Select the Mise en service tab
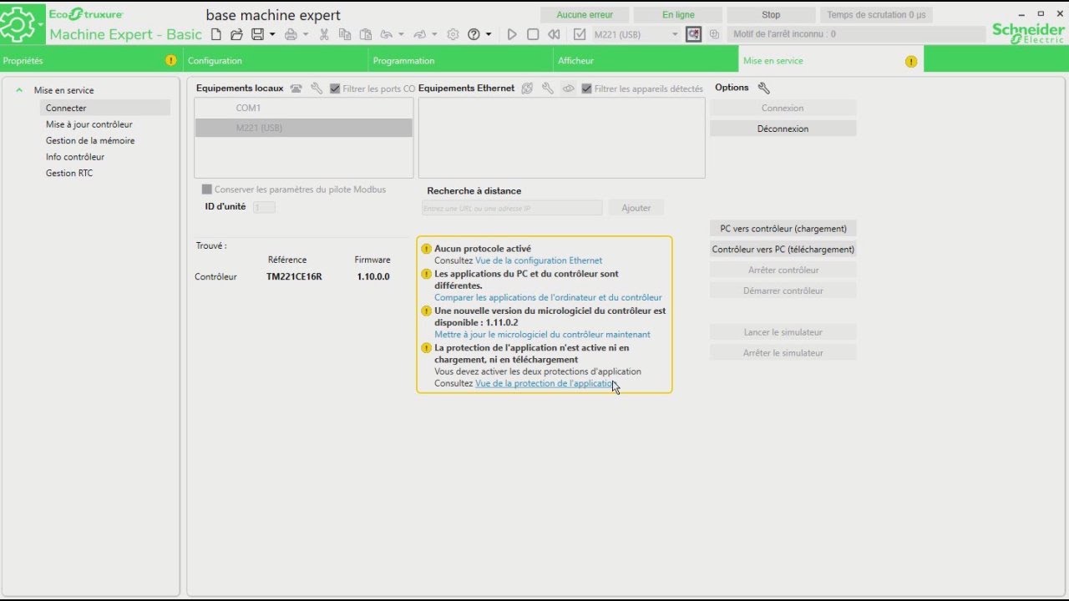 coord(832,60)
